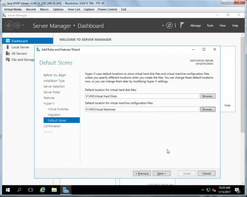The height and width of the screenshot is (197, 247).
Task: Expand dropdown arrow left of the refresh icon
Action: coord(163,25)
